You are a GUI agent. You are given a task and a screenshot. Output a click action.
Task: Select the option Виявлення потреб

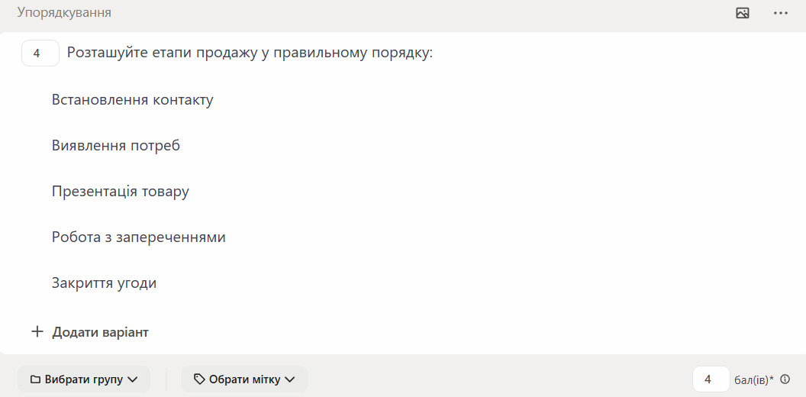pyautogui.click(x=116, y=146)
